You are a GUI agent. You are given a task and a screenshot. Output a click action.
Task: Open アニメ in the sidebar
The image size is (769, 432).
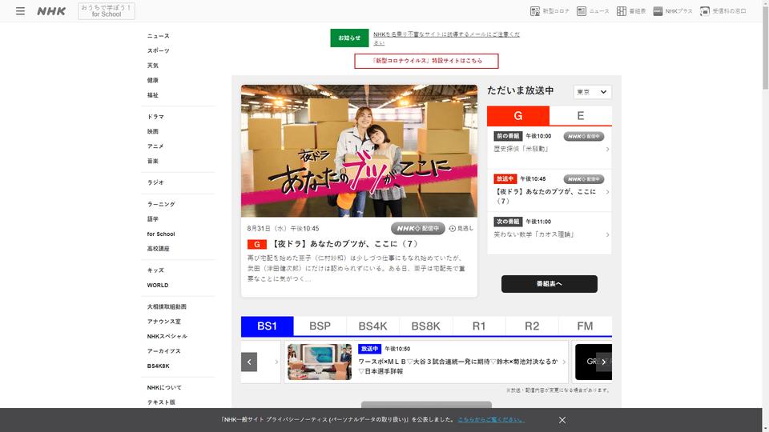coord(155,146)
